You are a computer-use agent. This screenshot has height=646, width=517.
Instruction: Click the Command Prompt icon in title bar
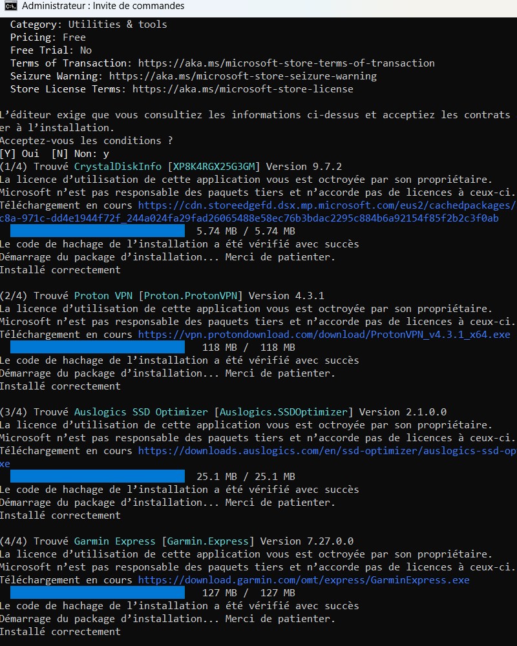pos(10,6)
